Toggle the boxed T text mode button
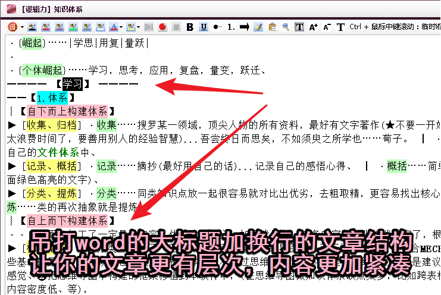This screenshot has width=441, height=295. [299, 27]
